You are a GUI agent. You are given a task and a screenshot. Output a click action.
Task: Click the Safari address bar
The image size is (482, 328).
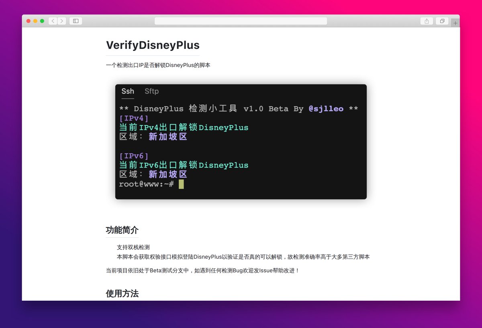pos(241,21)
